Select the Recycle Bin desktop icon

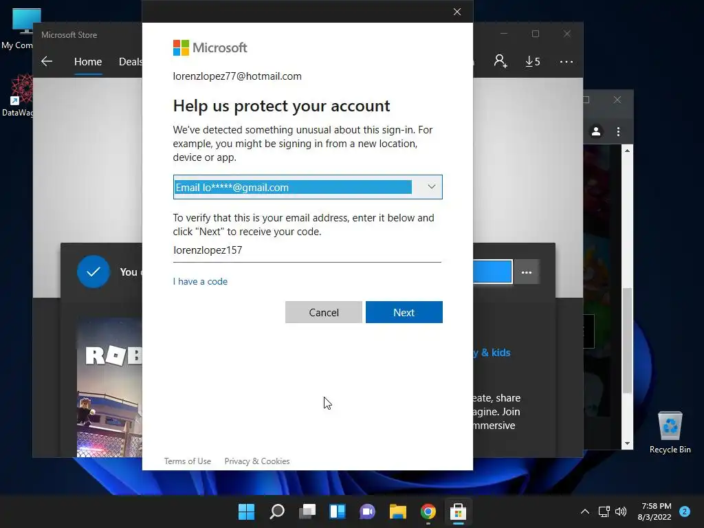(x=670, y=432)
